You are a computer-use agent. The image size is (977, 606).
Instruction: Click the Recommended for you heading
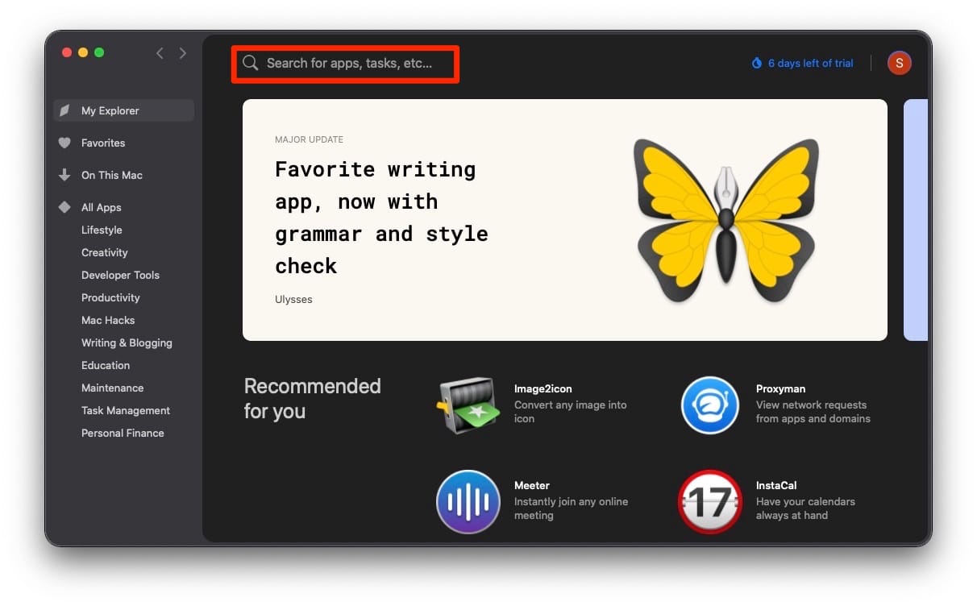[x=313, y=398]
